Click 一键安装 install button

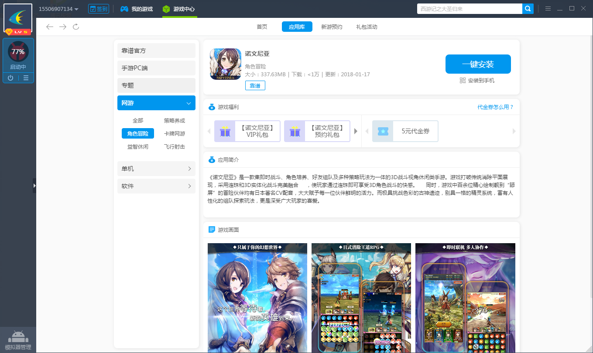(478, 64)
